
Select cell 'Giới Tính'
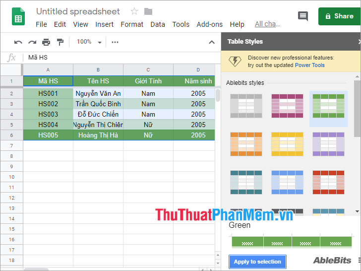point(148,81)
